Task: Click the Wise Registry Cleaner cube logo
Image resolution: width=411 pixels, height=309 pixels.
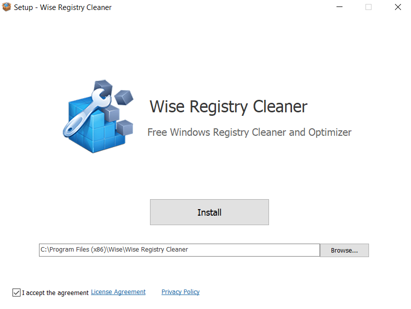Action: click(98, 116)
